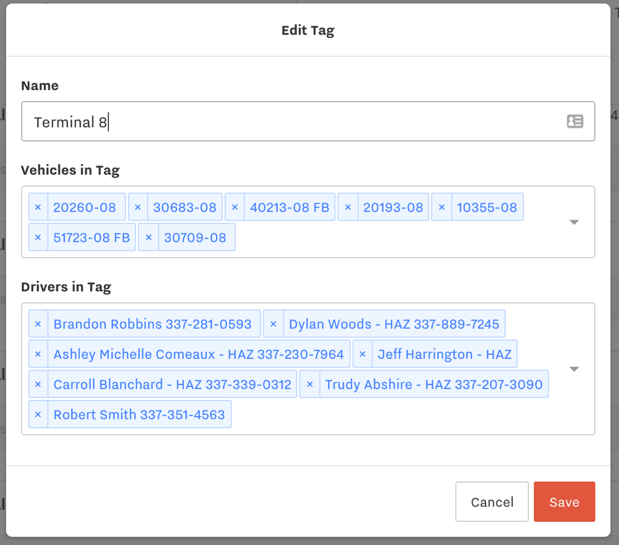This screenshot has width=619, height=545.
Task: Expand the Drivers in Tag dropdown
Action: click(573, 368)
